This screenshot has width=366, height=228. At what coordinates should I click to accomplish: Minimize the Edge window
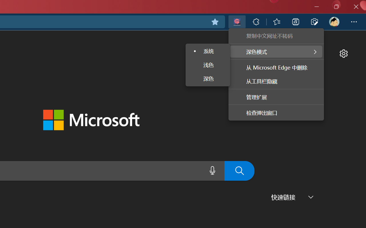[317, 7]
